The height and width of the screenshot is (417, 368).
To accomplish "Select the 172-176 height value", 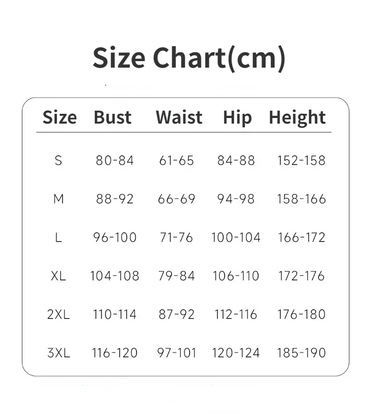I will point(301,276).
